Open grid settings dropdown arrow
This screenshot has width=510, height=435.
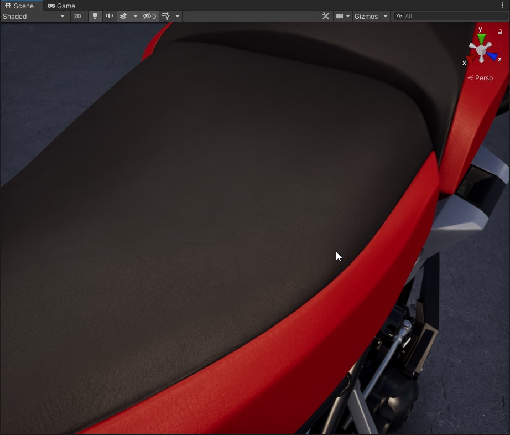point(178,16)
